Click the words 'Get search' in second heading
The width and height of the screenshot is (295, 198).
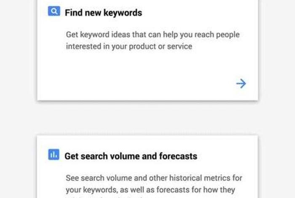[86, 156]
